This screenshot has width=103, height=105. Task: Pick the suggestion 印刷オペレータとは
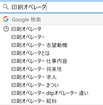click(51, 53)
